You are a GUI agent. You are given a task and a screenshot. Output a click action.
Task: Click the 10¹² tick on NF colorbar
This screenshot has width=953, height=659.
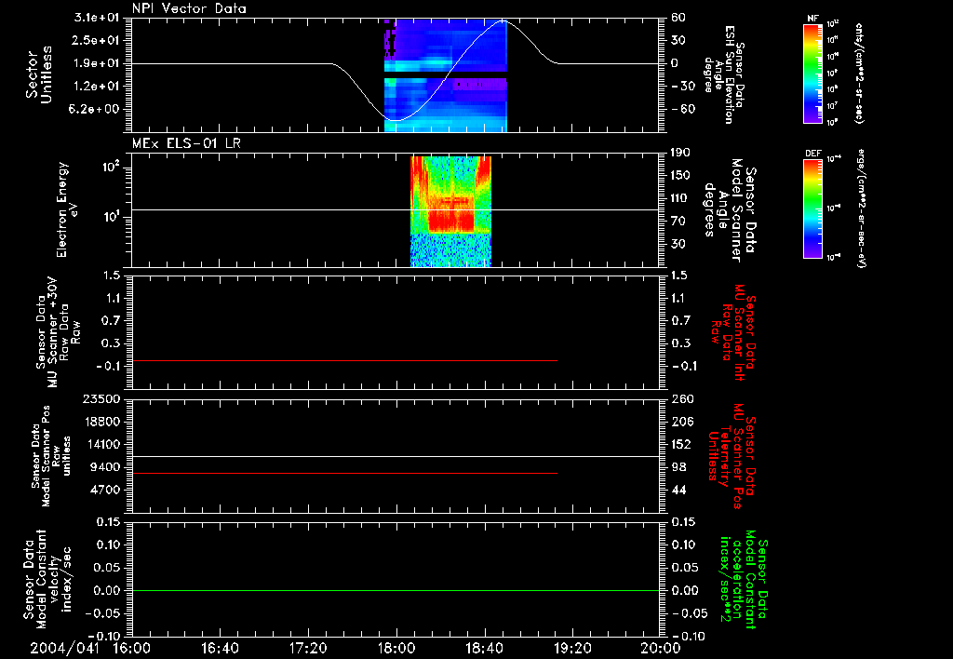click(833, 23)
